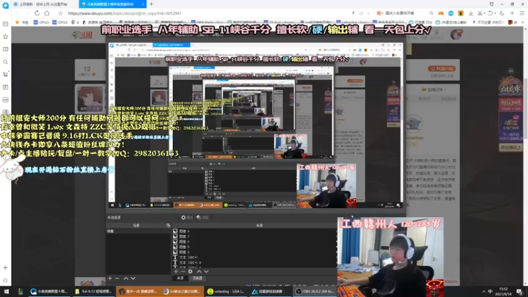Open OBS source settings gear below list
Image resolution: width=528 pixels, height=297 pixels.
191,271
